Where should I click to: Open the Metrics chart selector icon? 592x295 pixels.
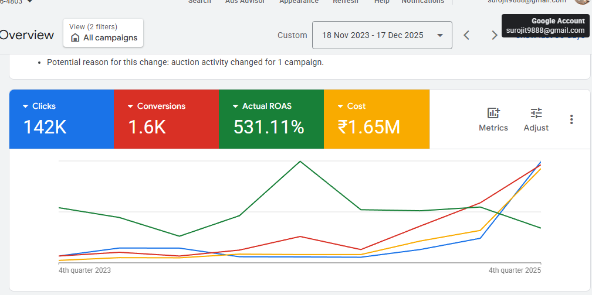(493, 114)
